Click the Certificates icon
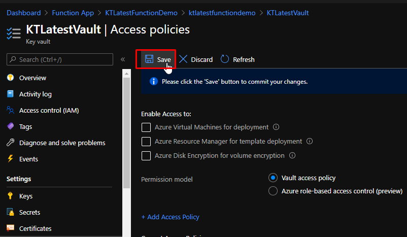407x237 pixels. tap(10, 228)
